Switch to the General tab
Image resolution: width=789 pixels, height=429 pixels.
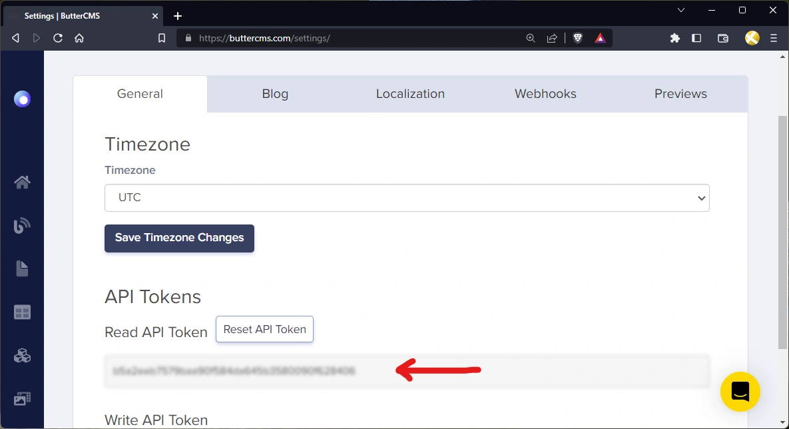pos(140,94)
